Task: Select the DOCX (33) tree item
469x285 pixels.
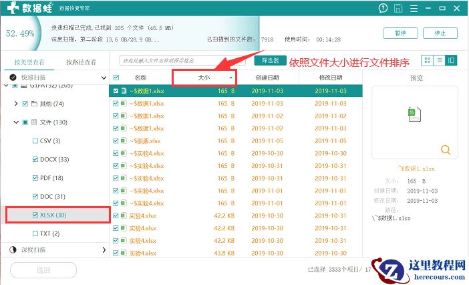Action: click(55, 159)
